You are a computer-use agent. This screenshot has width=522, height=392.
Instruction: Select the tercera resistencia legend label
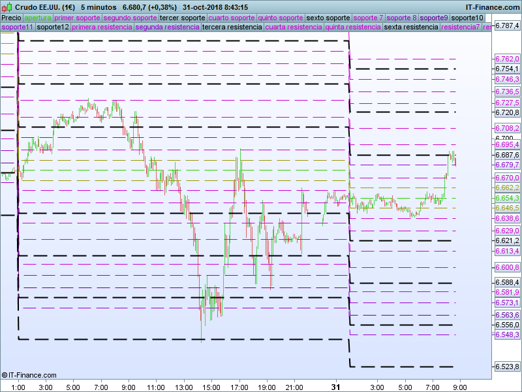click(x=232, y=27)
